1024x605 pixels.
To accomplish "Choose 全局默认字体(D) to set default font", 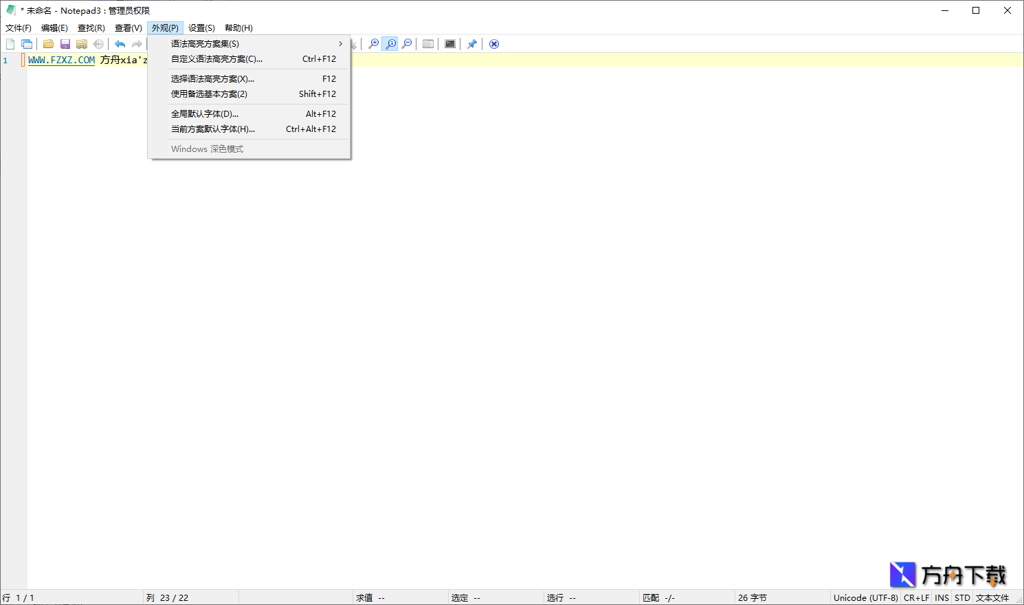I will click(x=204, y=113).
